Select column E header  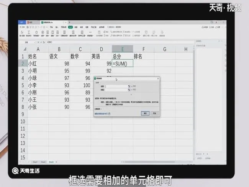click(x=123, y=49)
